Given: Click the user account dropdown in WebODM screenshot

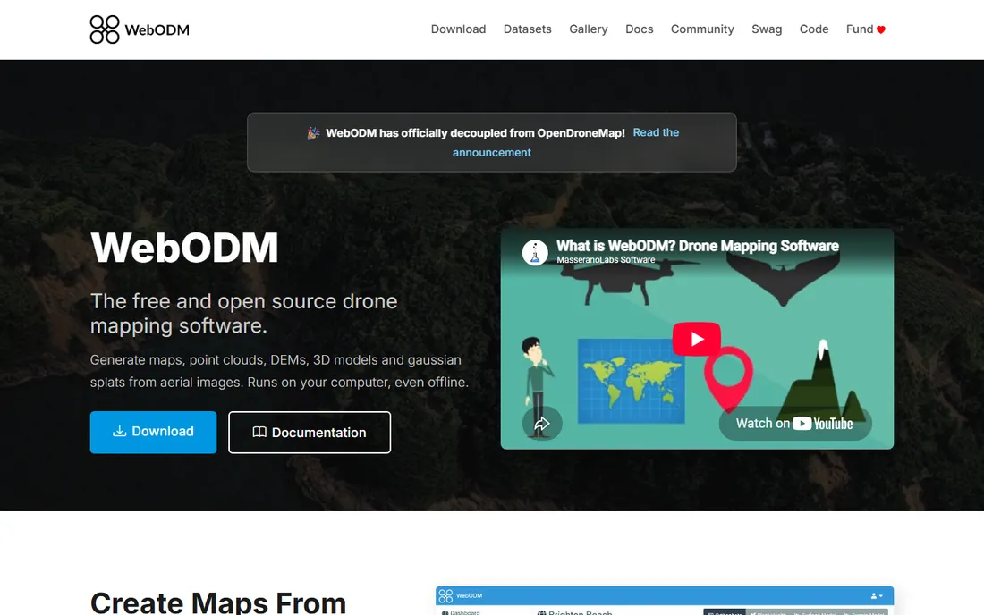Looking at the screenshot, I should (x=877, y=595).
